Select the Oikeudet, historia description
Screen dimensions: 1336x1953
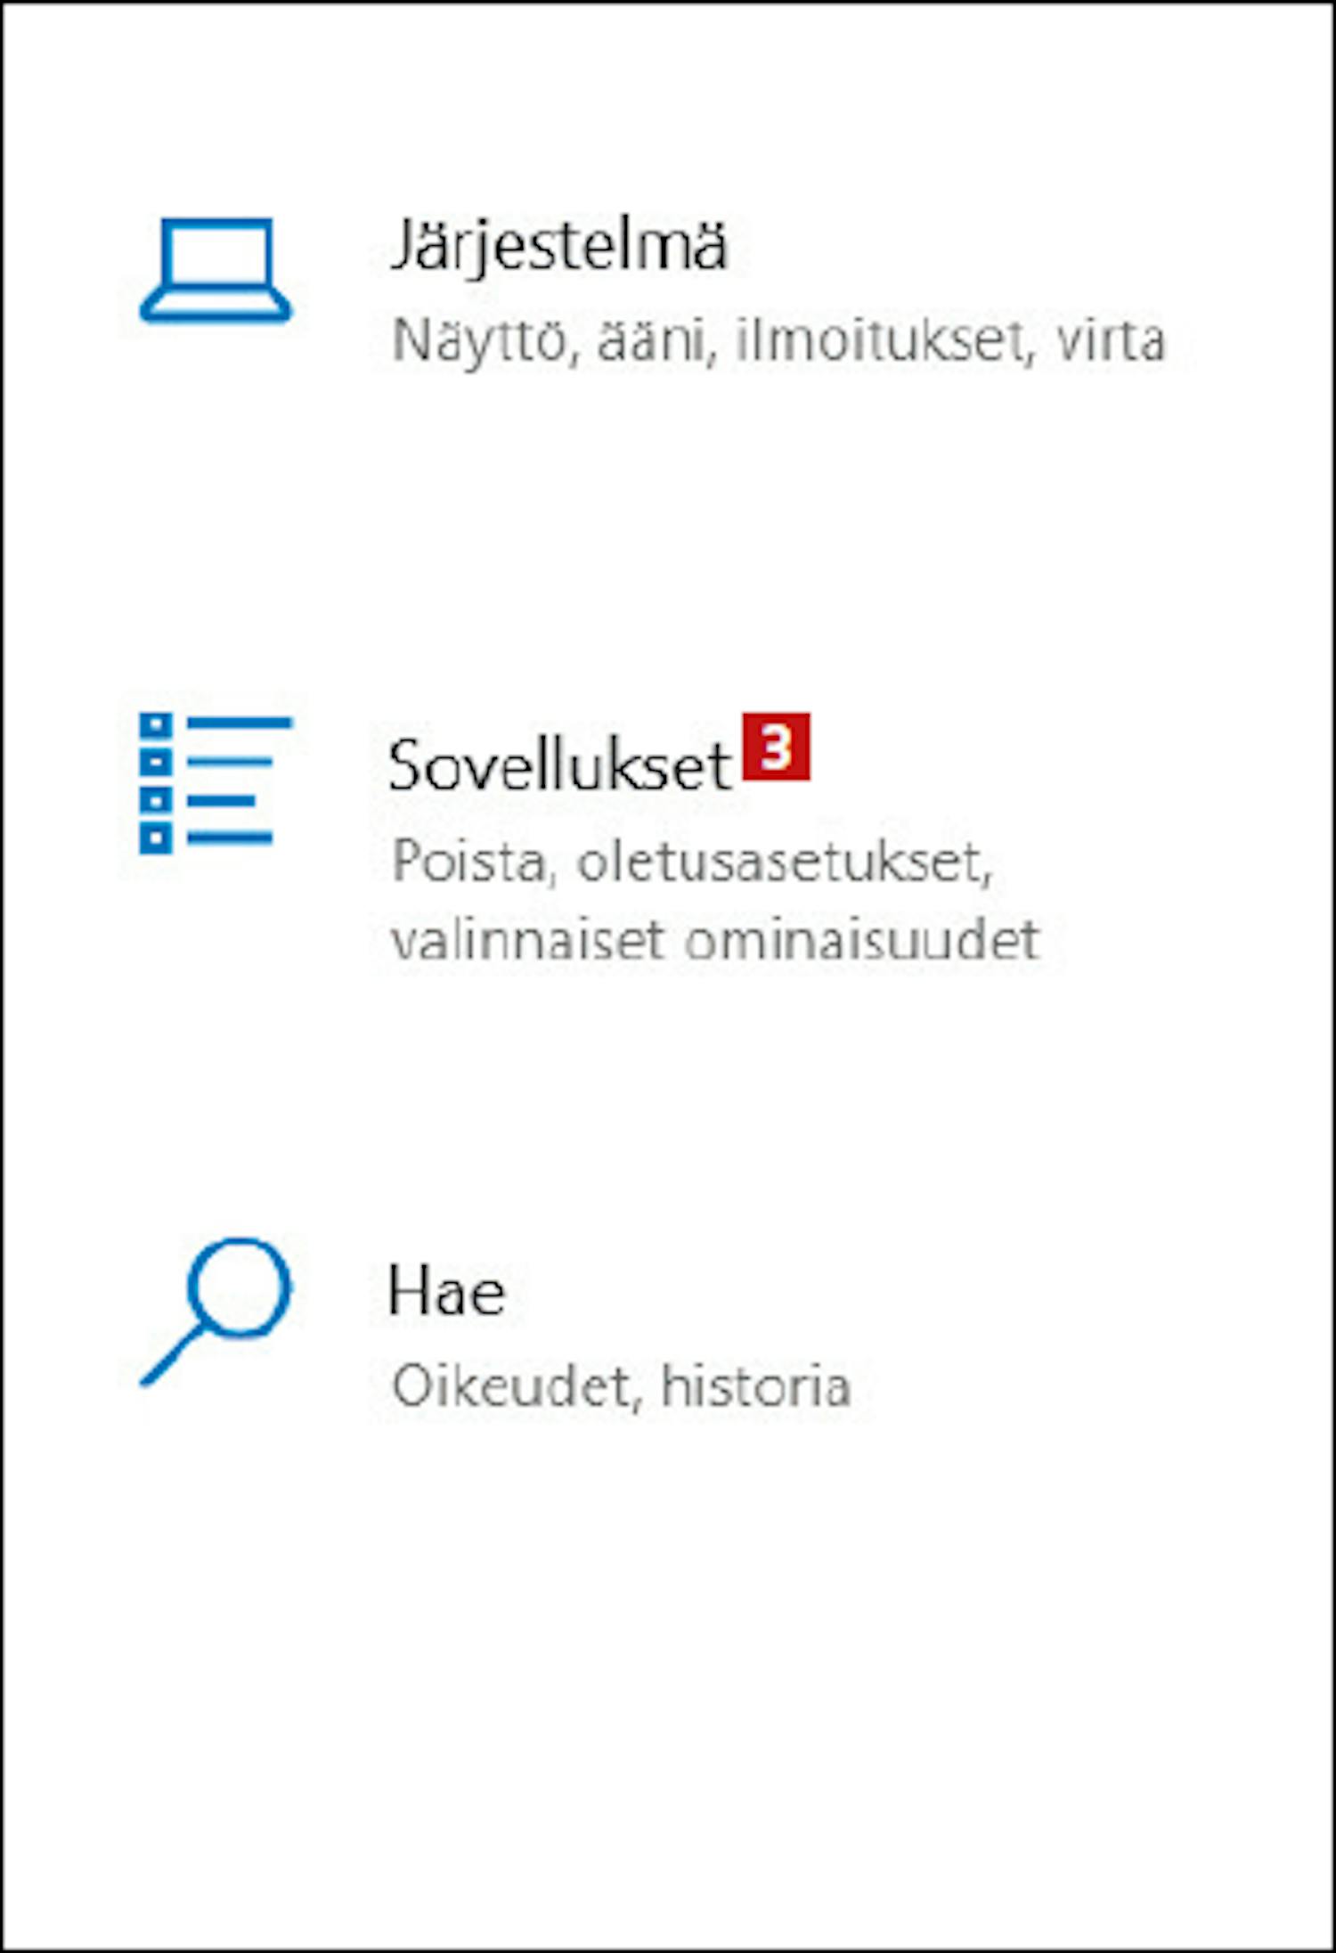click(622, 1386)
